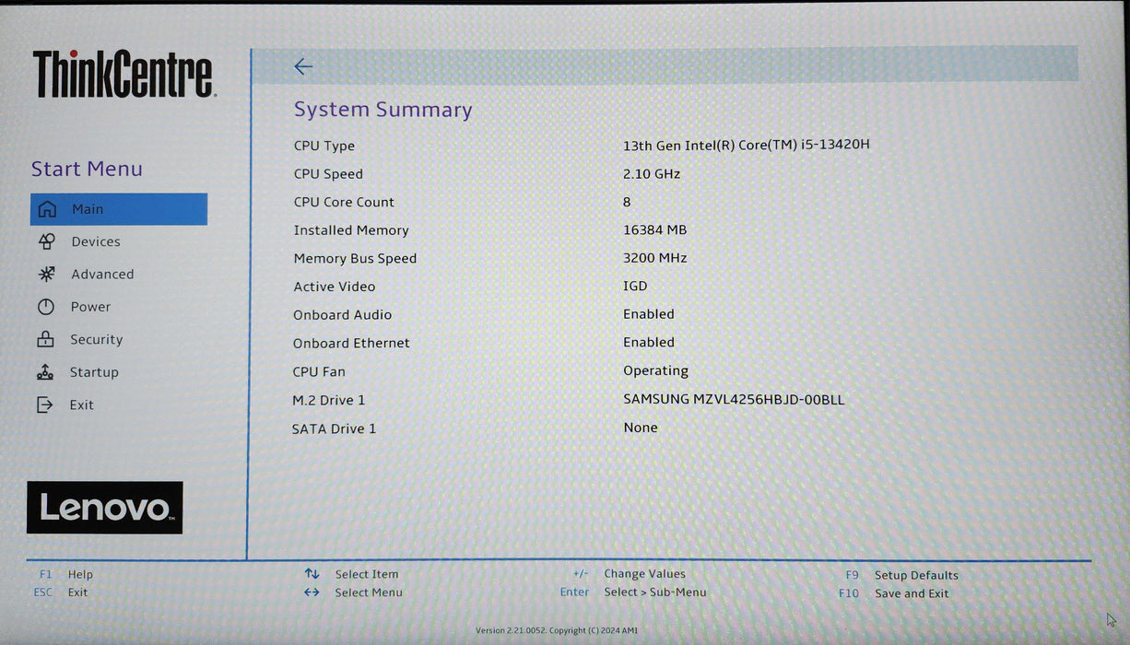Click the Lenovo logo
The image size is (1130, 645).
point(104,508)
